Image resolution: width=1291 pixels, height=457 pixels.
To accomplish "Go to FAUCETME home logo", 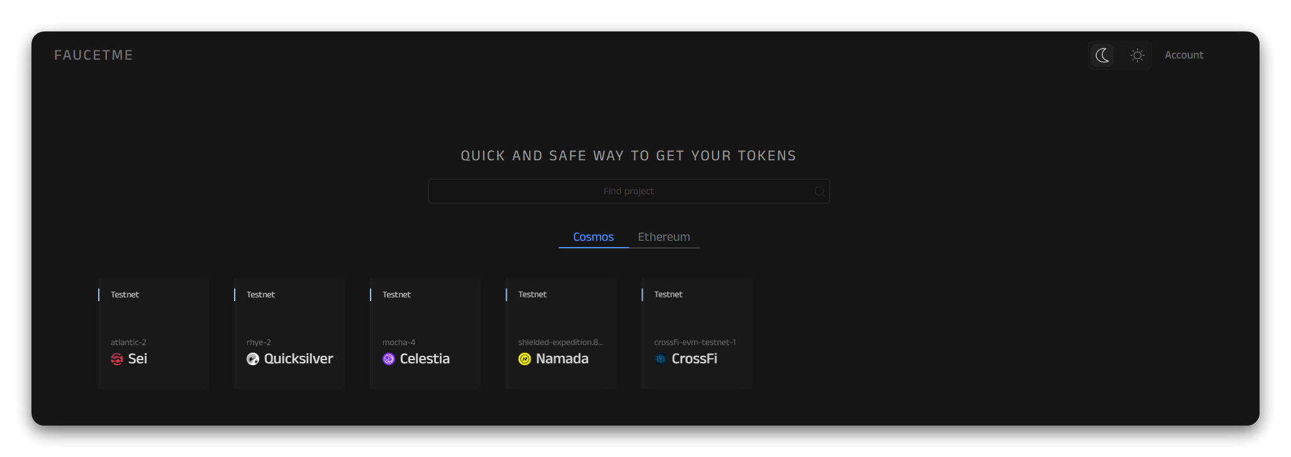I will pyautogui.click(x=94, y=55).
